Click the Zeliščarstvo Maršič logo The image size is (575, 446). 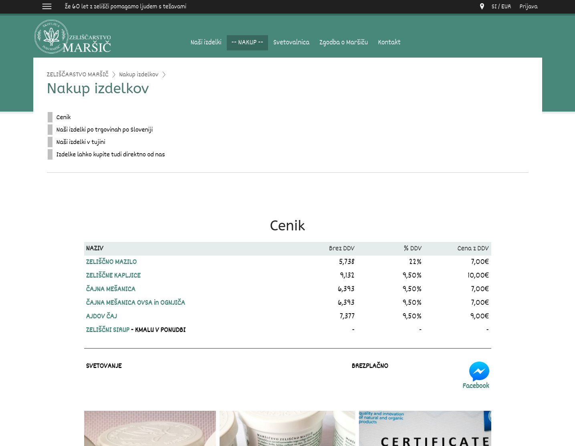coord(73,37)
